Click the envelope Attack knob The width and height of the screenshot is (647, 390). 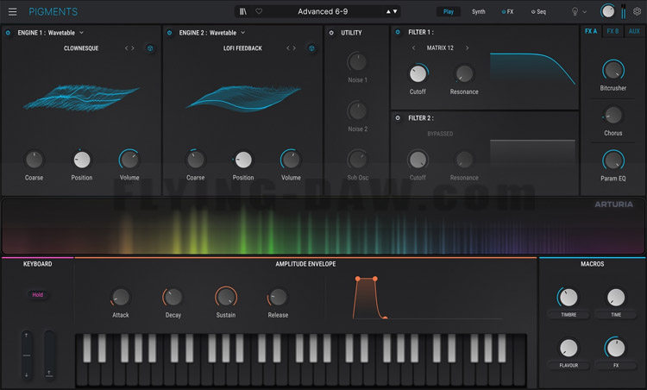[121, 297]
